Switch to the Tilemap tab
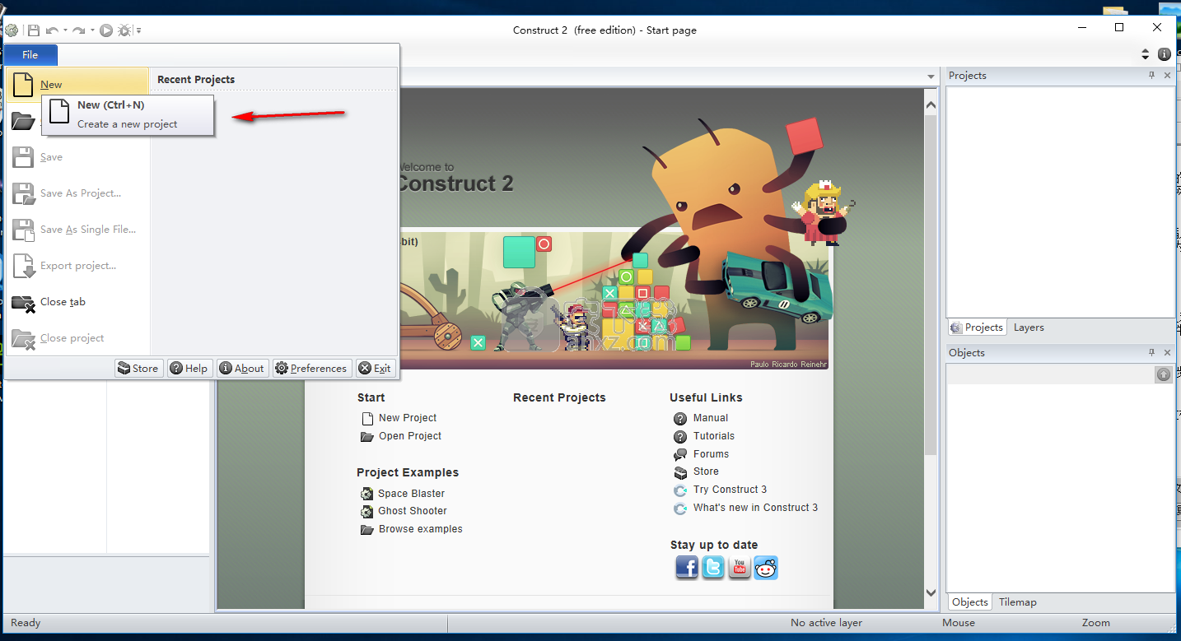The height and width of the screenshot is (641, 1181). (x=1018, y=602)
